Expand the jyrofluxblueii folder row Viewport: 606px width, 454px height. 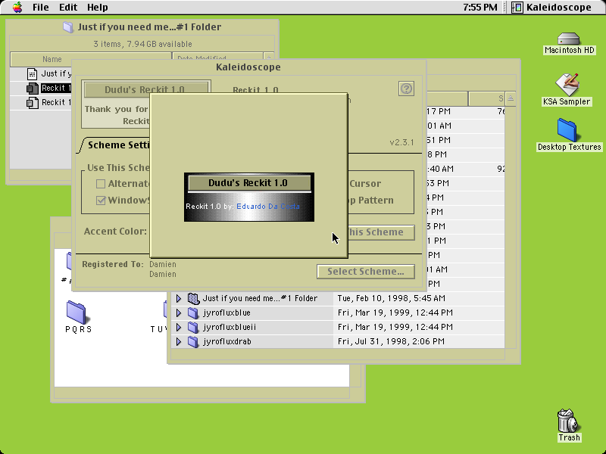[179, 328]
